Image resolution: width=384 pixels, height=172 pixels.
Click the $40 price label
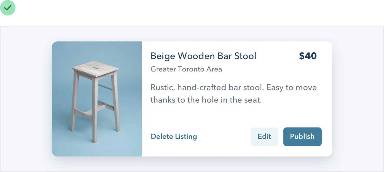308,56
